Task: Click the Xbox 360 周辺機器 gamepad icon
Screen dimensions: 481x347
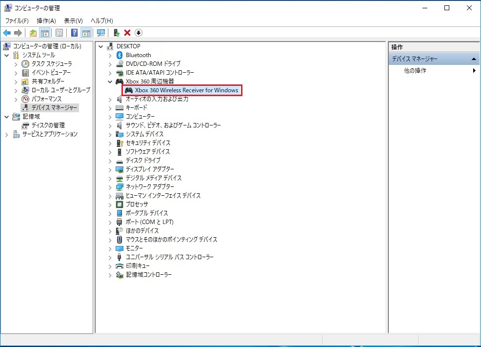Action: pyautogui.click(x=120, y=82)
